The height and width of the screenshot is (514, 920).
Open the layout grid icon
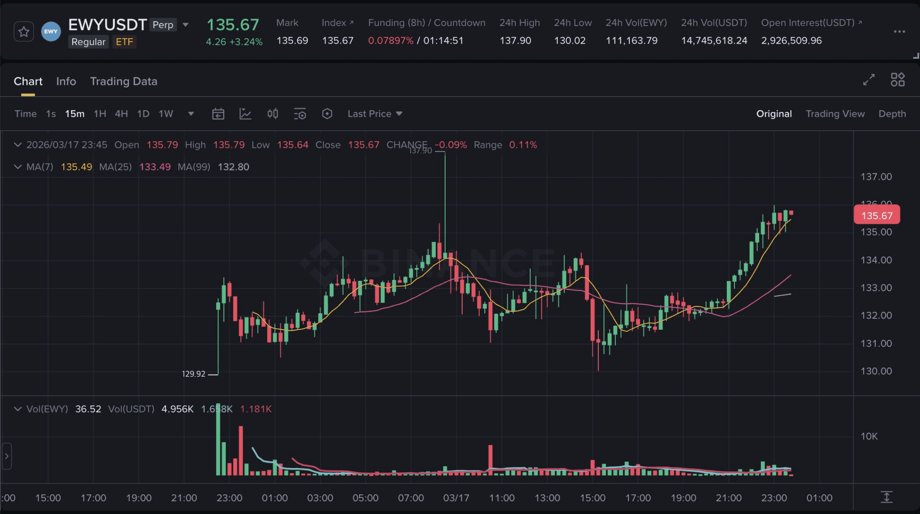point(898,80)
